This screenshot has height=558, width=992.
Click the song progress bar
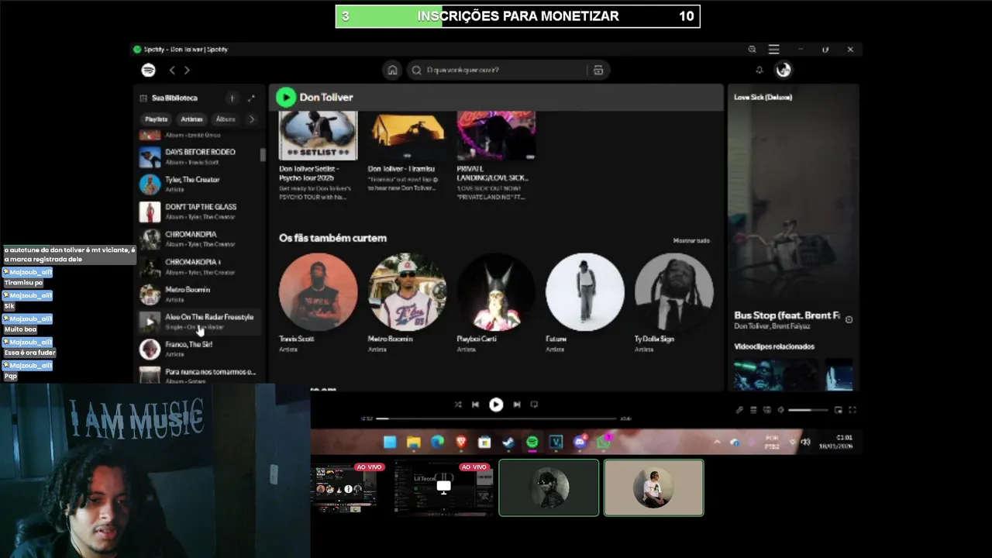[497, 418]
